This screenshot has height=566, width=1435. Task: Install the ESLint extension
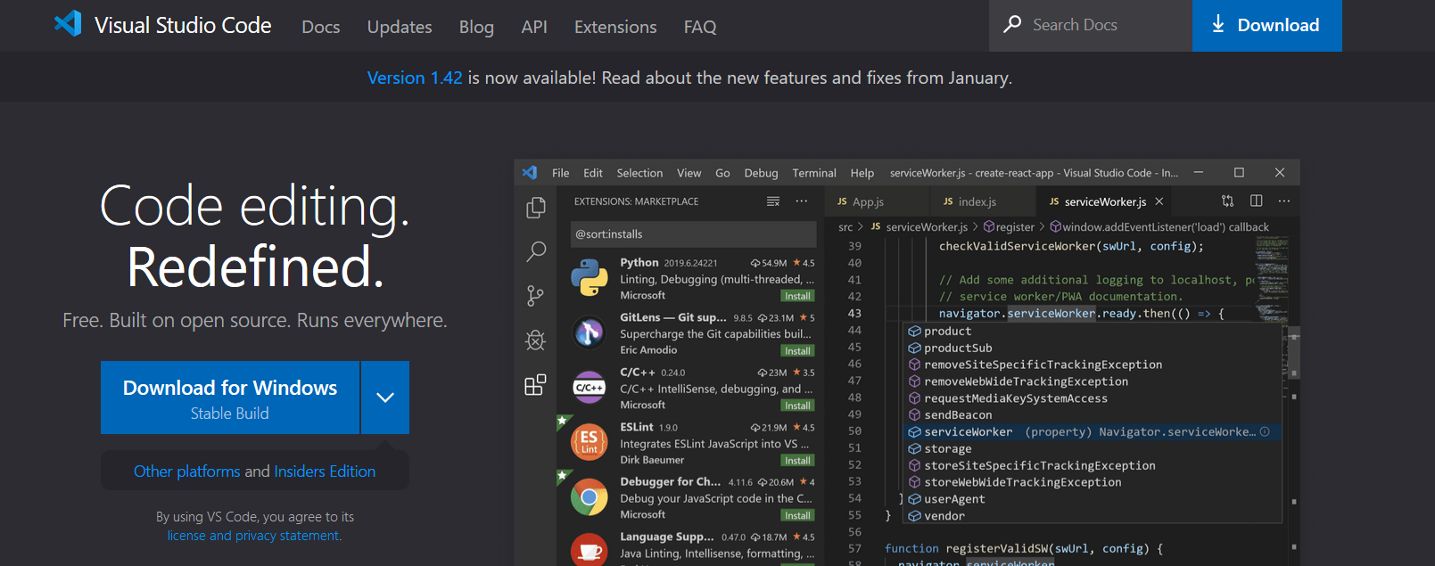tap(797, 461)
